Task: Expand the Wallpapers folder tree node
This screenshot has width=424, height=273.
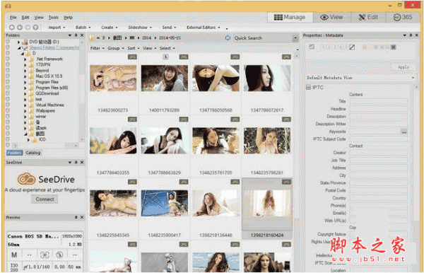Action: point(25,111)
